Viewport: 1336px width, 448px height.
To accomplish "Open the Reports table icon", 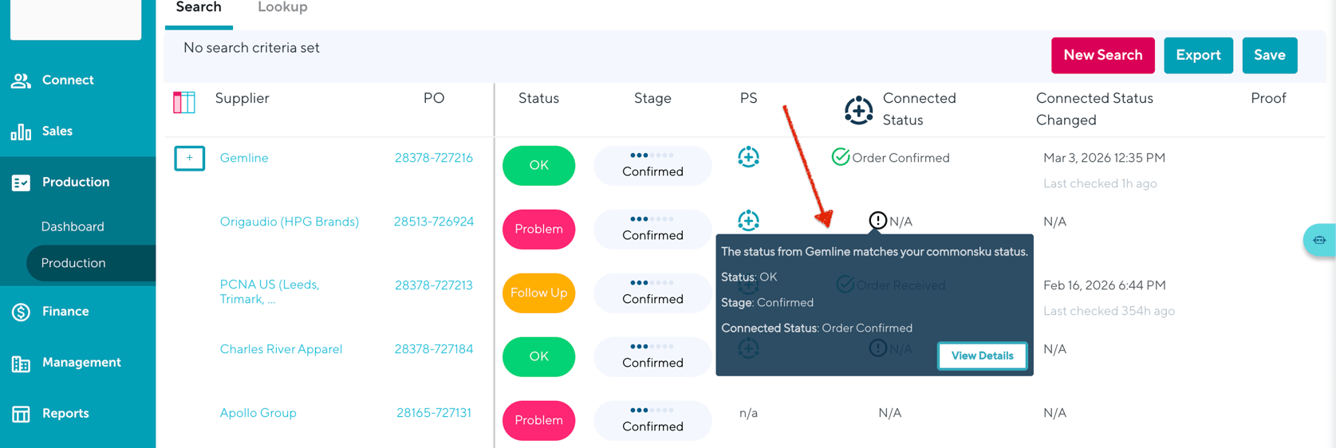I will 21,414.
